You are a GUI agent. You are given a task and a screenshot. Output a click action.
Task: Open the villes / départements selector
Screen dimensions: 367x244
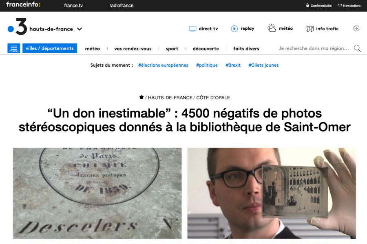pos(50,48)
